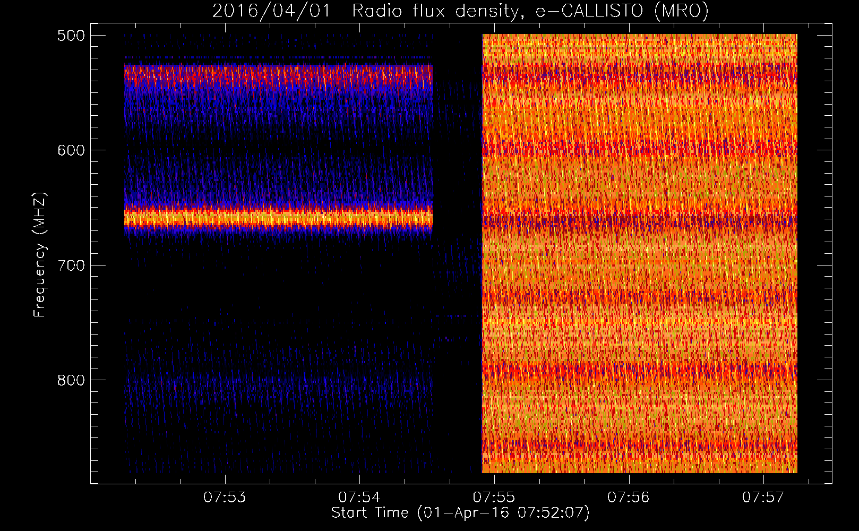Click the 07:57 time tick label
Image resolution: width=859 pixels, height=531 pixels.
(x=763, y=498)
